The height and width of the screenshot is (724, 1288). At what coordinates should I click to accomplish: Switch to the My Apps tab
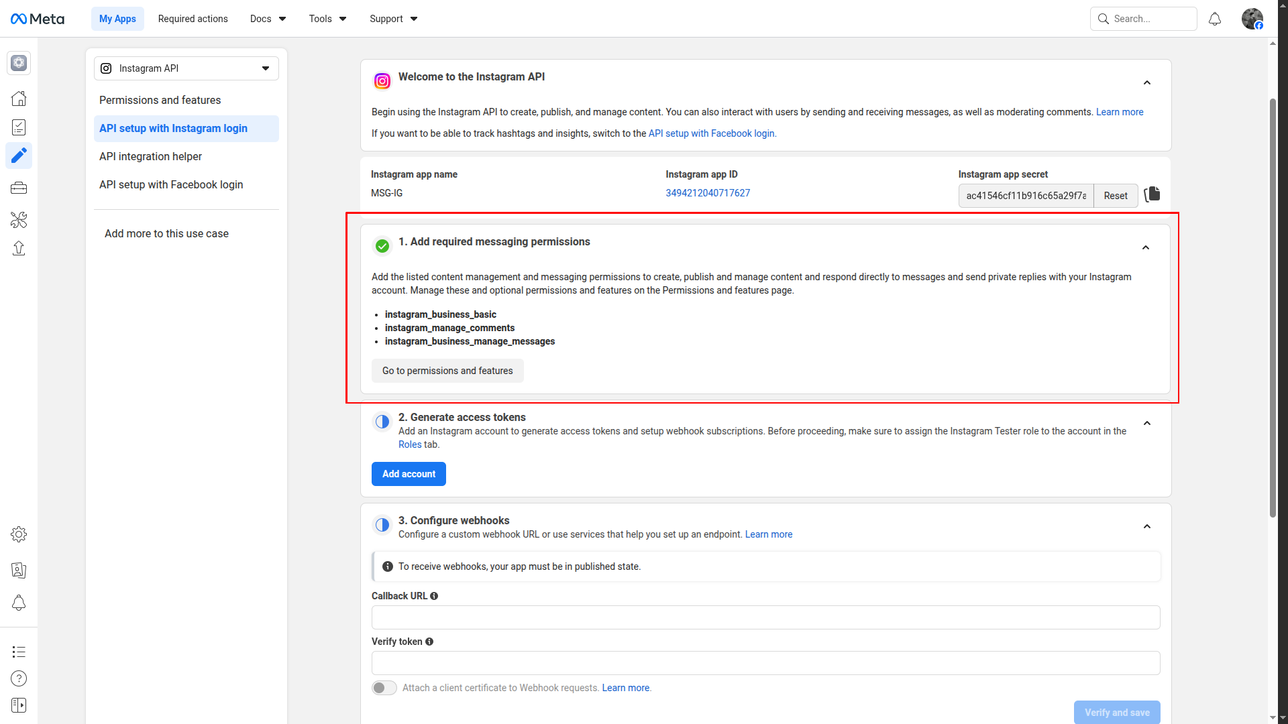(117, 19)
